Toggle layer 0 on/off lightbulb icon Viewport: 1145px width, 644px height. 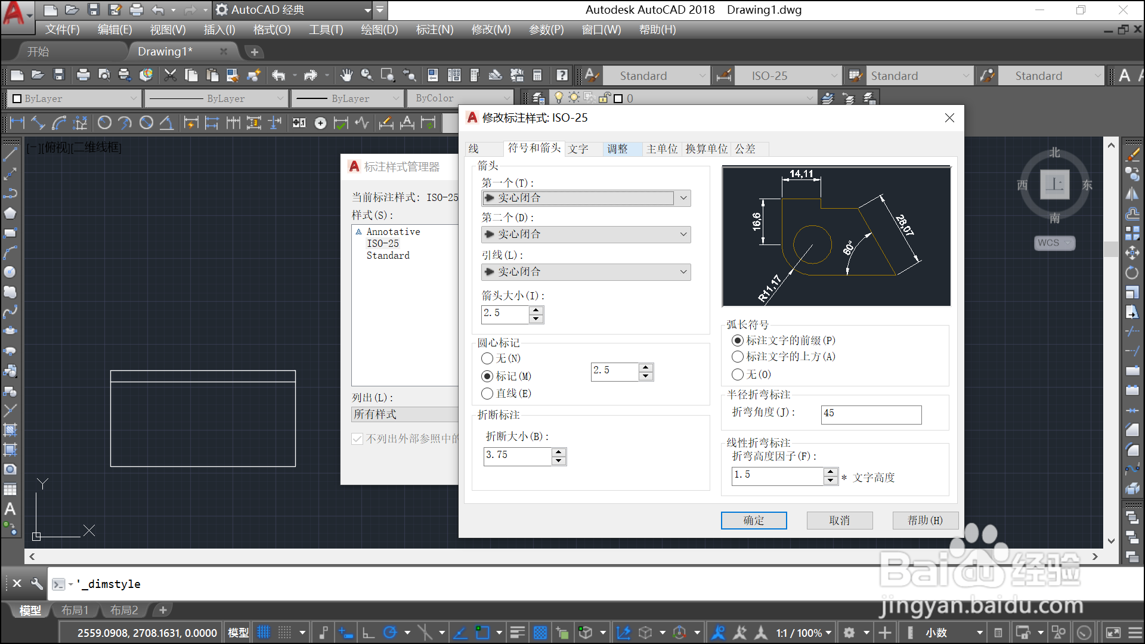[558, 98]
